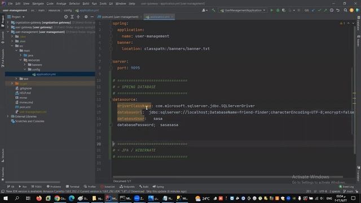The image size is (361, 203).
Task: Click the select opened file target icon
Action: point(66,17)
